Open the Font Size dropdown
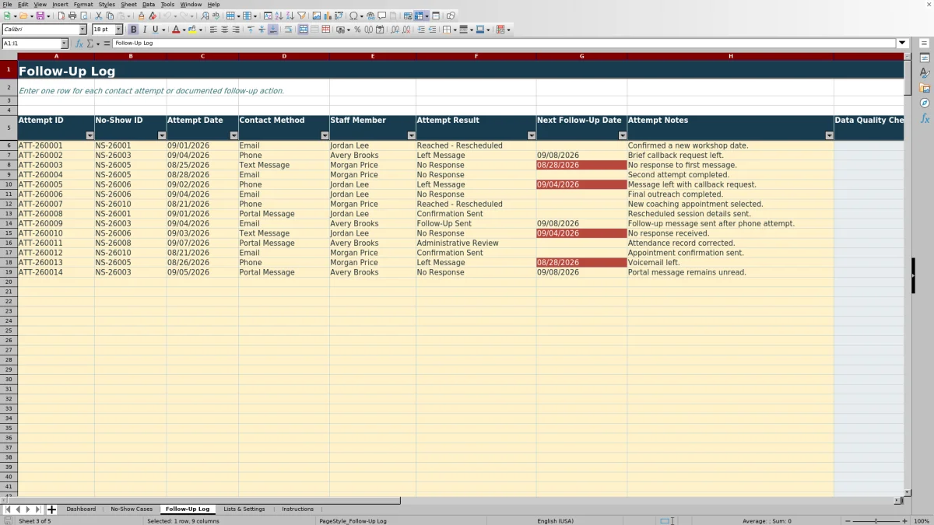 tap(118, 30)
